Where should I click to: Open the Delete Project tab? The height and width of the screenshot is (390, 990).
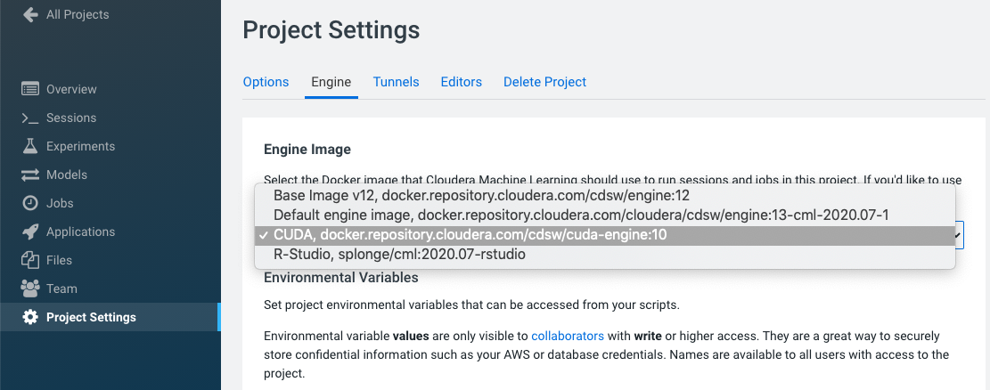pos(544,82)
